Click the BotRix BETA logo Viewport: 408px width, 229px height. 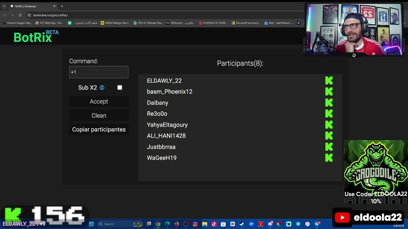[x=36, y=37]
